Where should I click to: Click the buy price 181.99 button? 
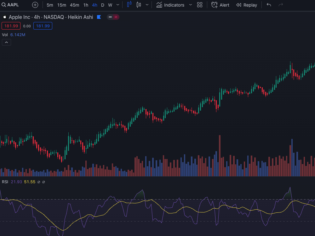[43, 26]
